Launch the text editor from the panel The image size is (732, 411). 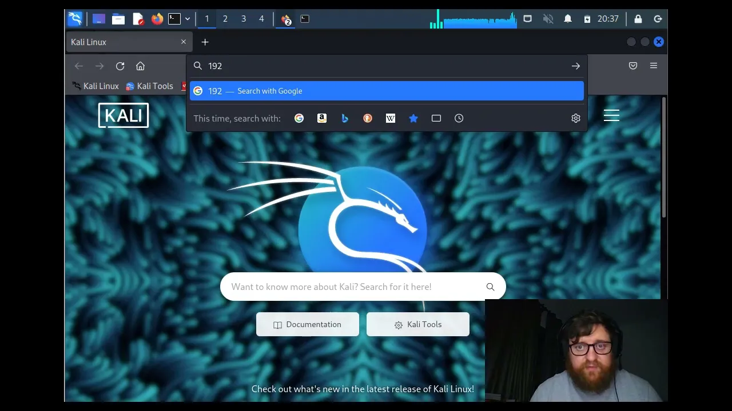[138, 19]
